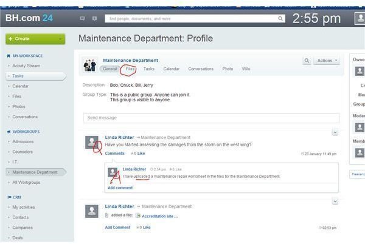Select Maintenance Department in sidebar

[x=35, y=172]
